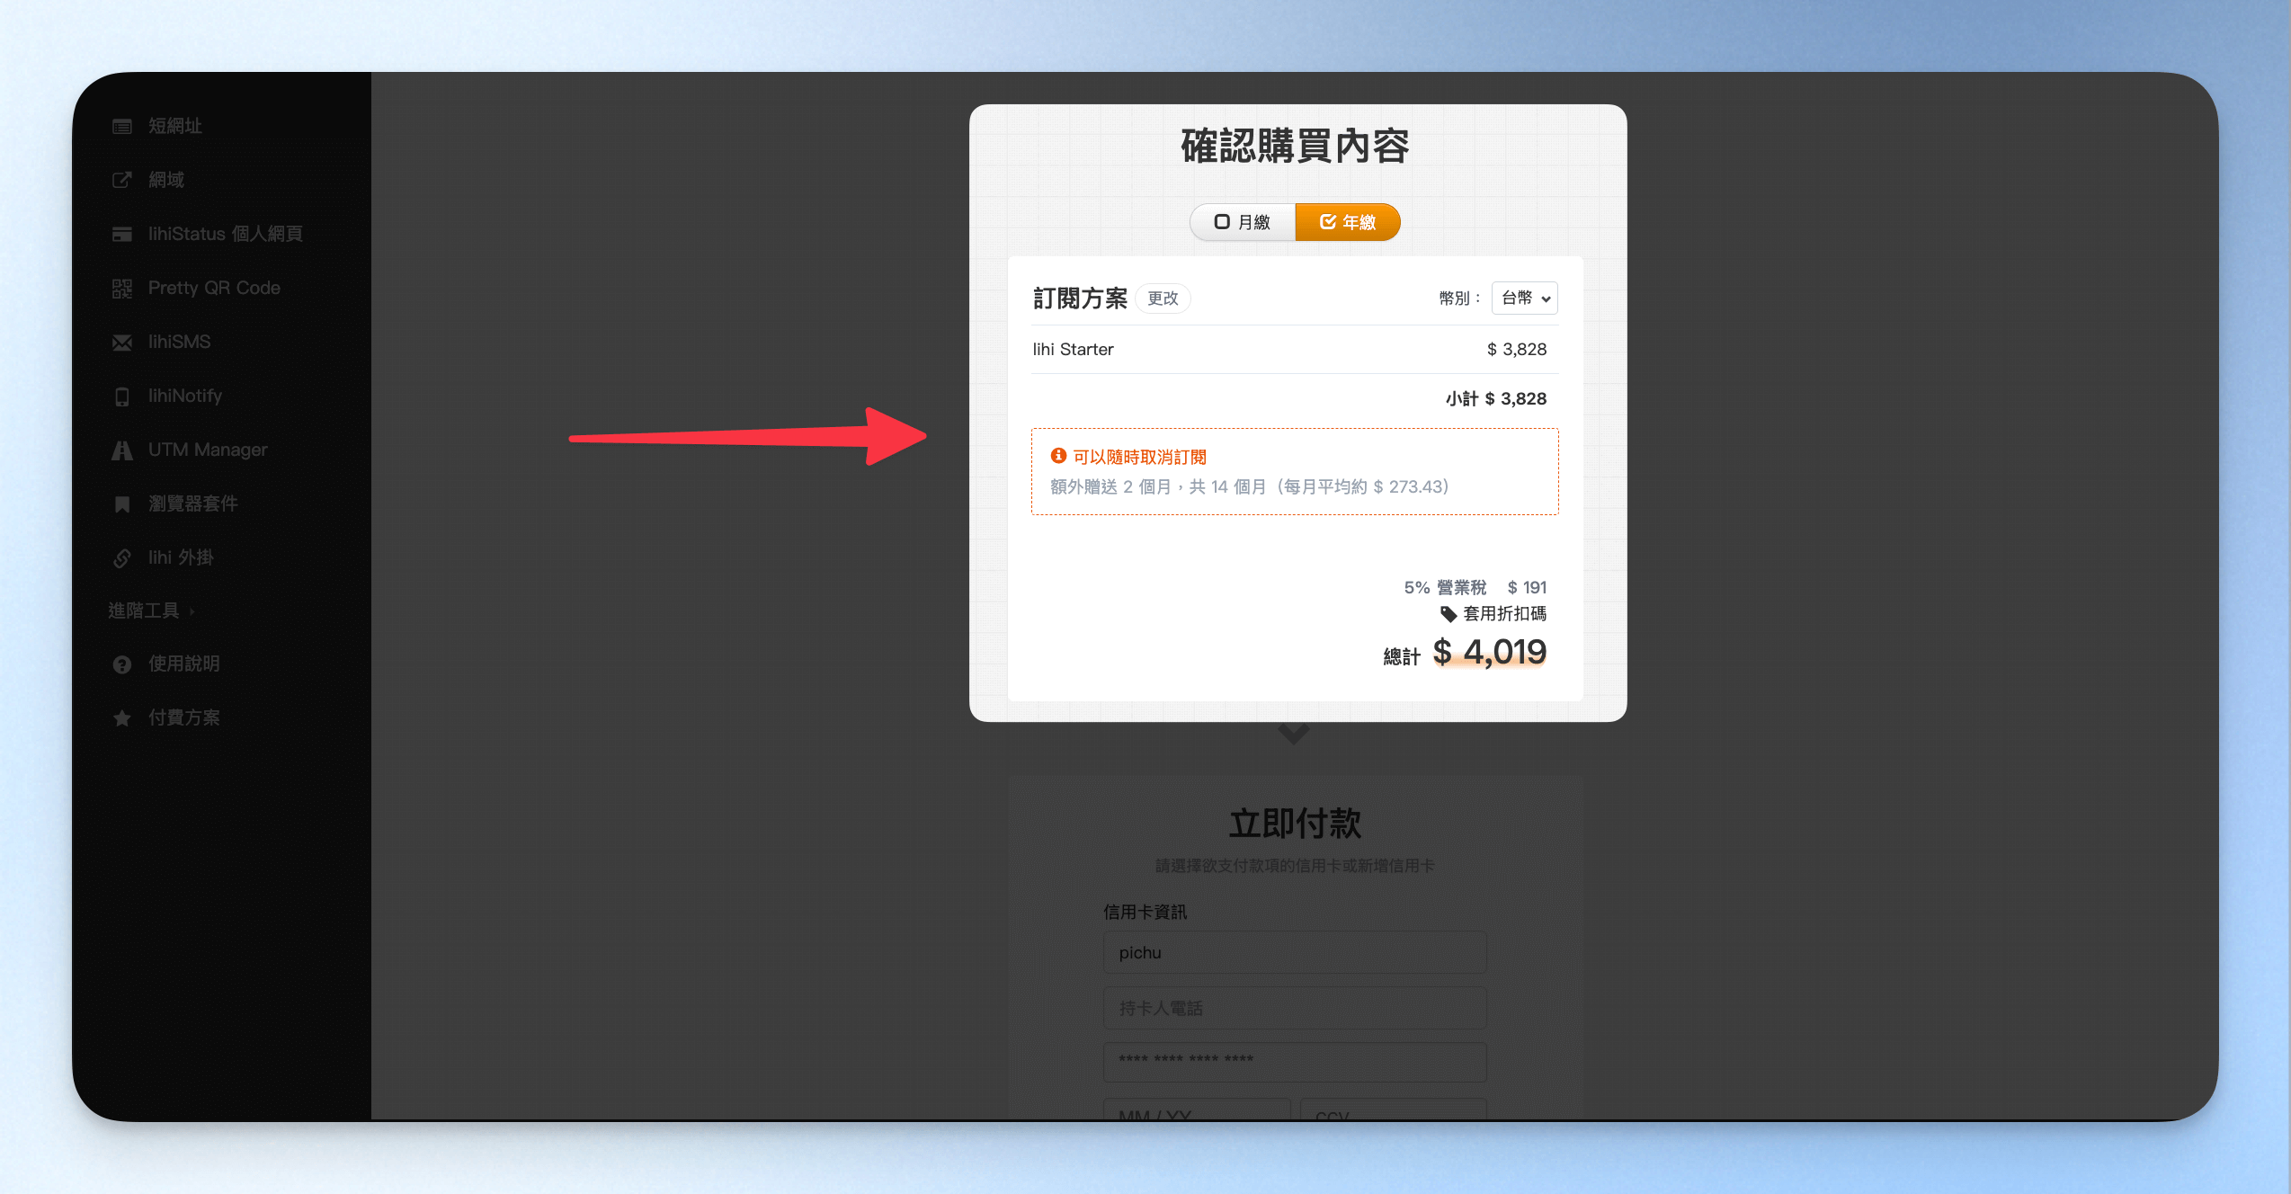Select the 月繳 monthly billing option

coord(1243,222)
